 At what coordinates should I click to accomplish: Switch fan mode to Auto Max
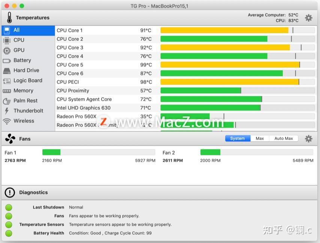point(284,139)
